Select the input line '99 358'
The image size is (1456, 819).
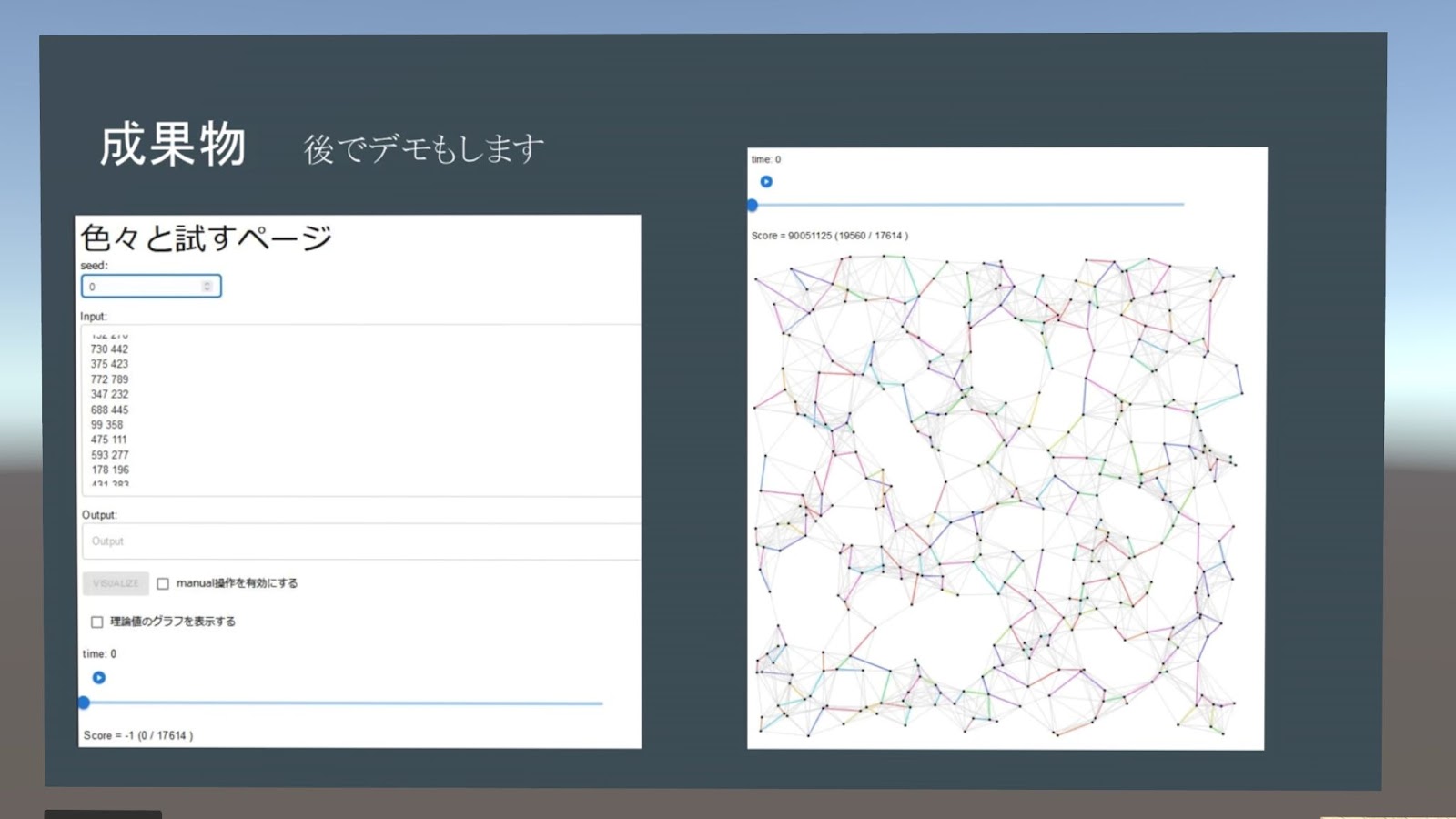pyautogui.click(x=106, y=425)
